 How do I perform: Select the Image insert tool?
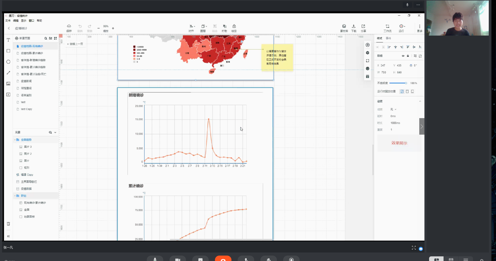point(8,84)
